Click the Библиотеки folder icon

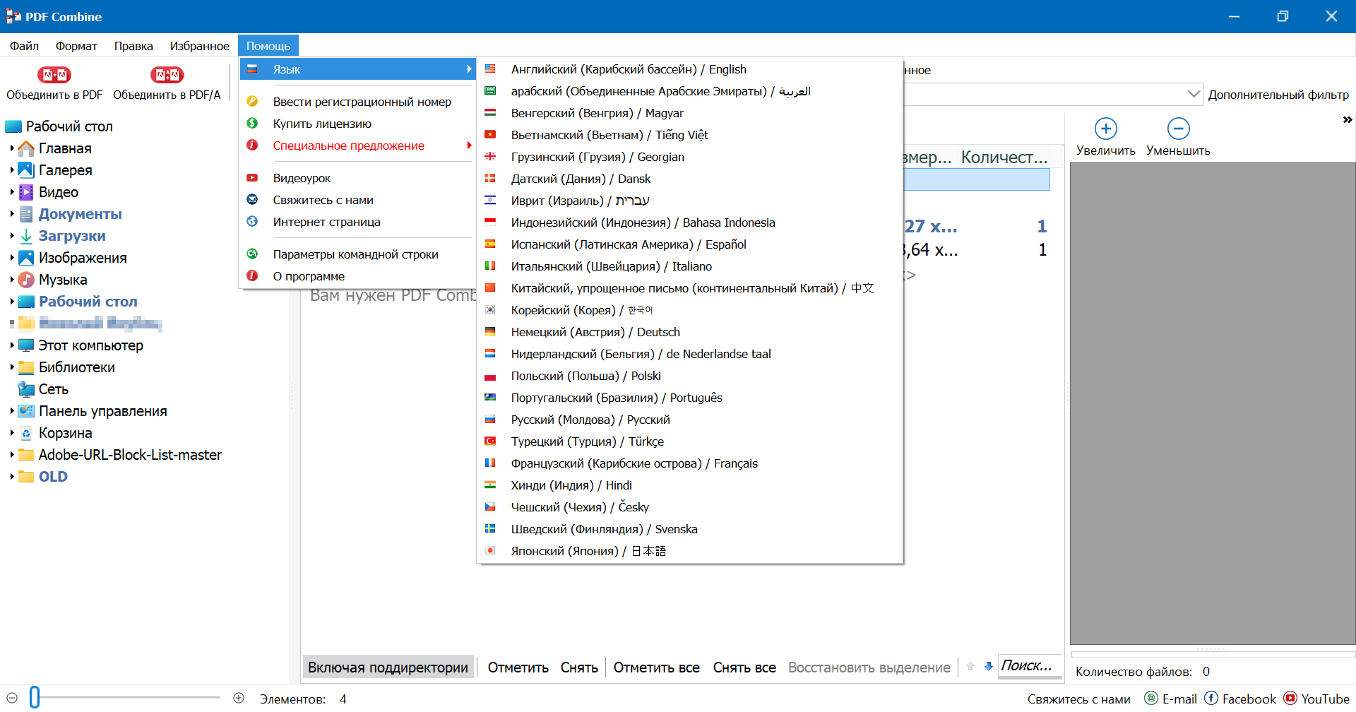point(26,367)
